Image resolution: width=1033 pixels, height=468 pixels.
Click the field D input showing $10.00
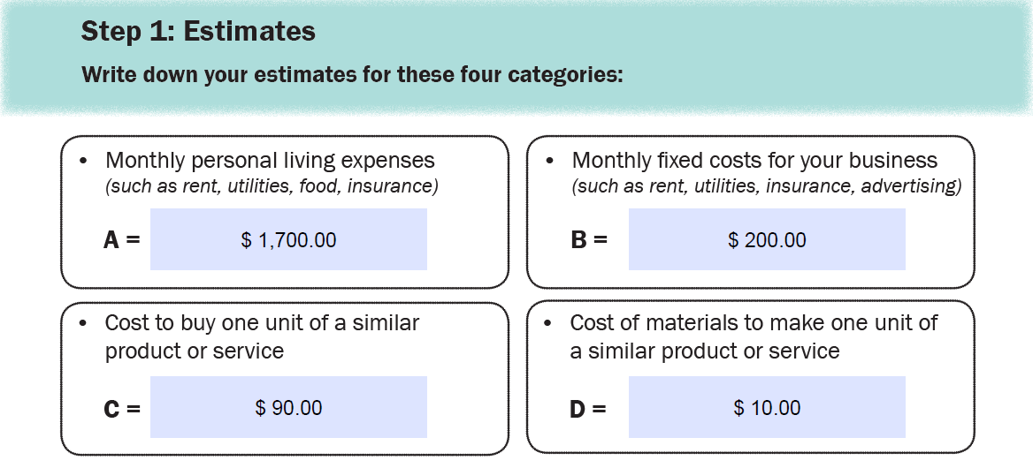click(767, 408)
